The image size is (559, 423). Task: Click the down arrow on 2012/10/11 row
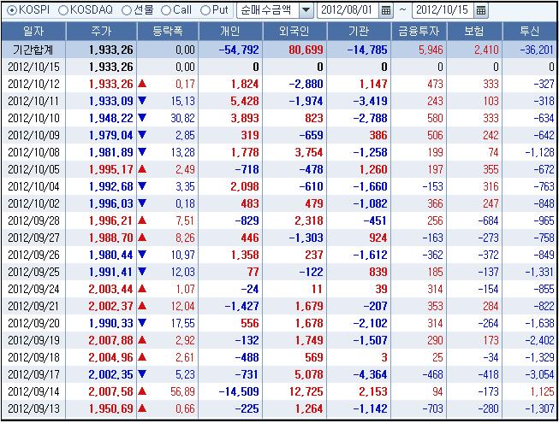coord(142,101)
